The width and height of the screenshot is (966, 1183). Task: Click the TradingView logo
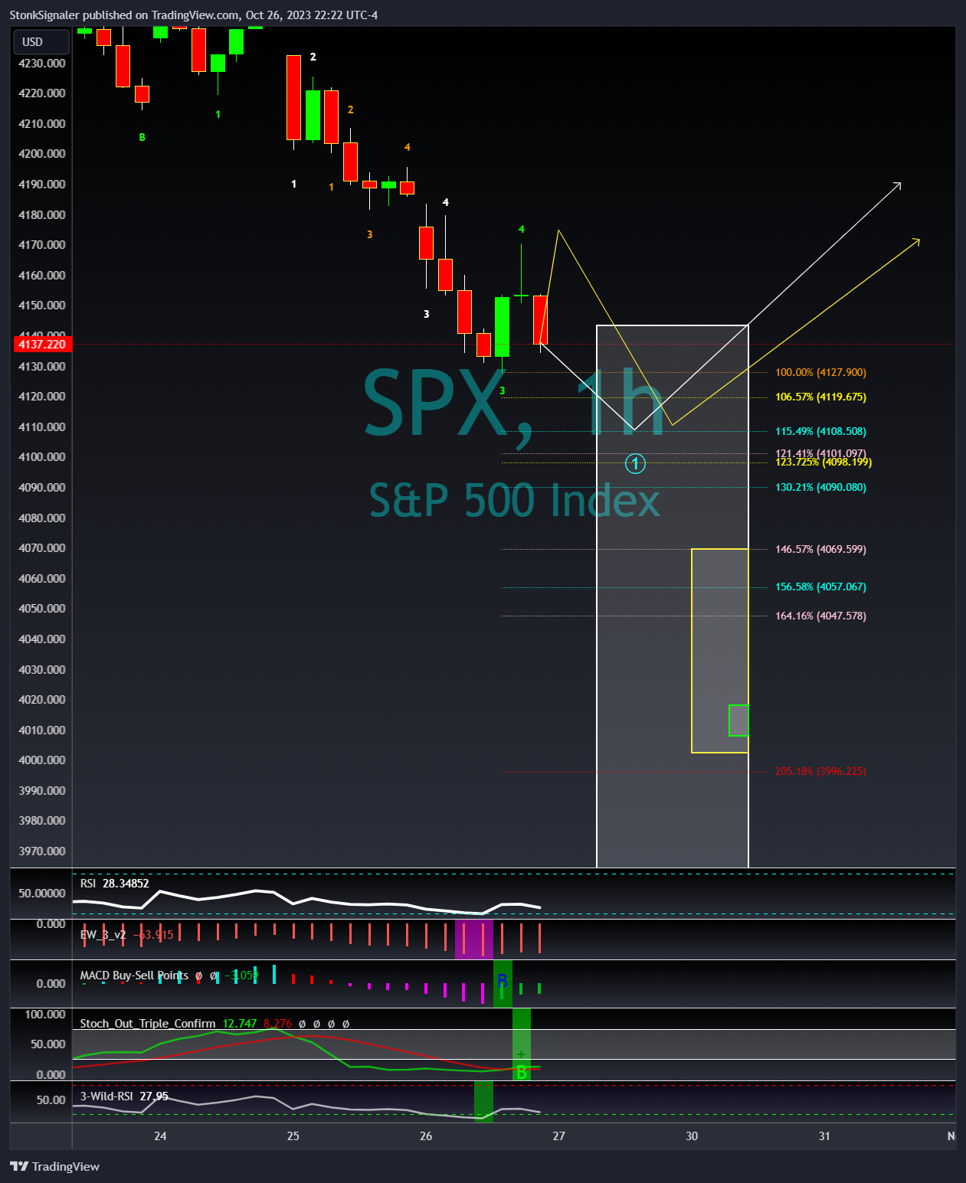pos(55,1166)
